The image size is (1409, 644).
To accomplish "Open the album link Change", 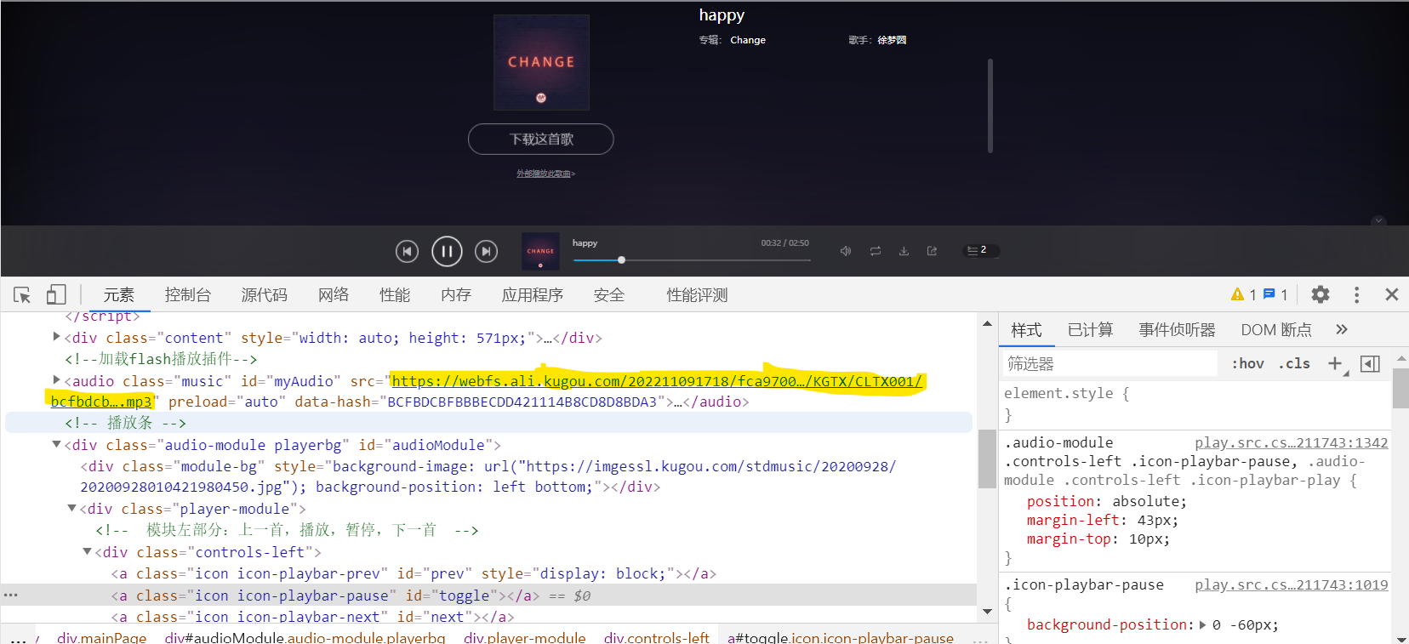I will coord(748,40).
